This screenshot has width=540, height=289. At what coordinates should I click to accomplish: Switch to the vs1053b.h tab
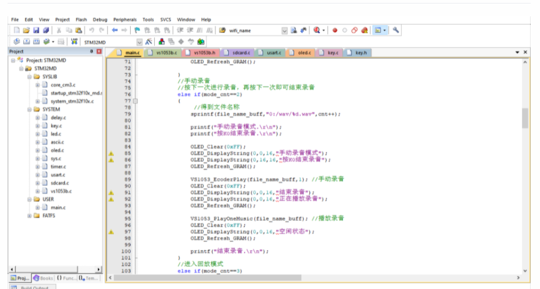coord(204,52)
